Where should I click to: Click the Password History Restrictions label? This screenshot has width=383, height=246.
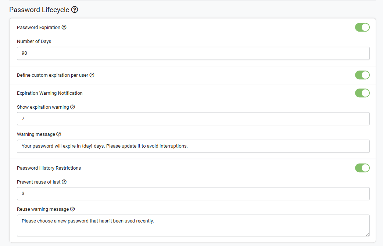pos(49,168)
